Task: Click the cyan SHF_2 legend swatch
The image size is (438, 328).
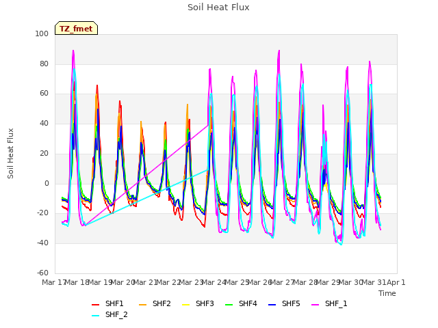Action: click(96, 316)
